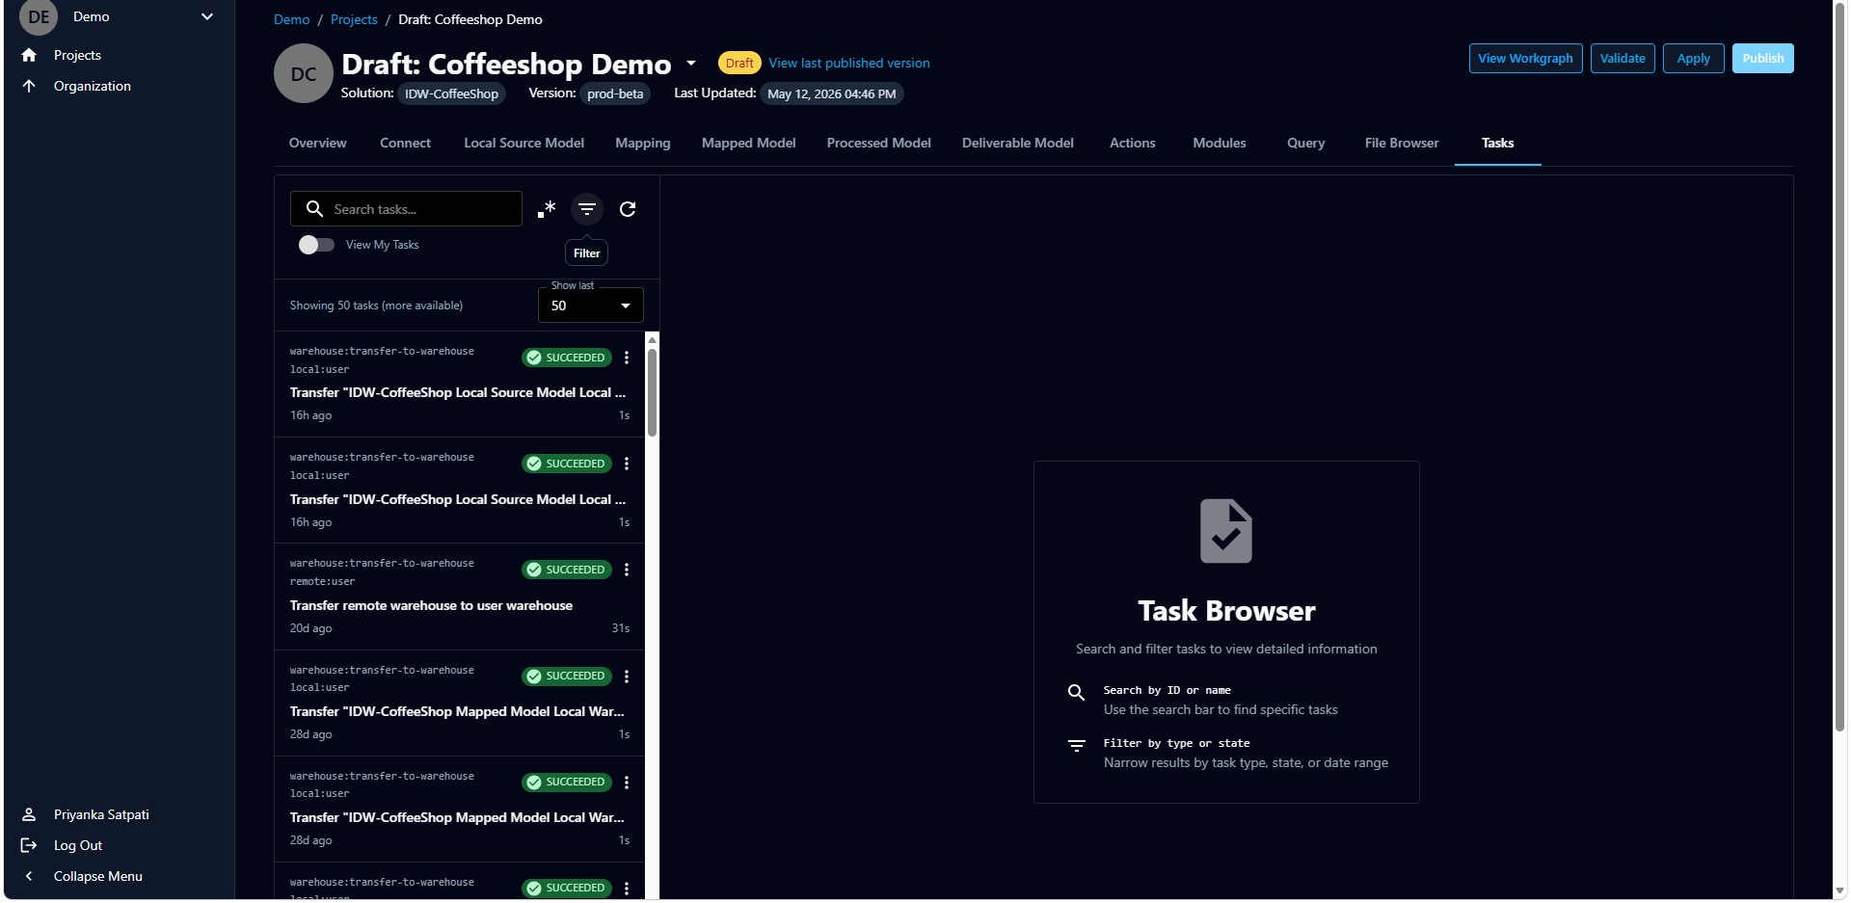Open the kebab menu of the first task
This screenshot has width=1851, height=903.
(627, 358)
